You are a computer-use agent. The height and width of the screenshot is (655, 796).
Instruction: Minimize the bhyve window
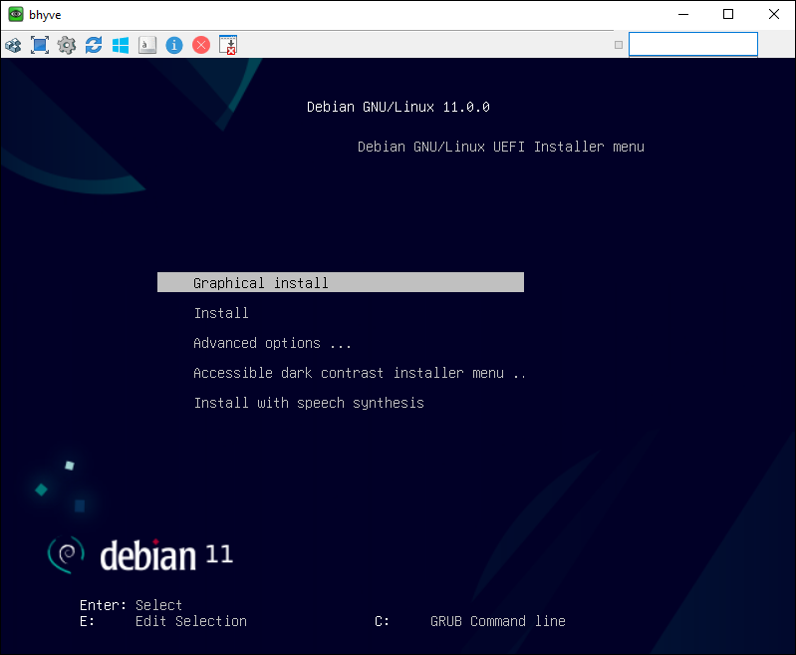[683, 14]
